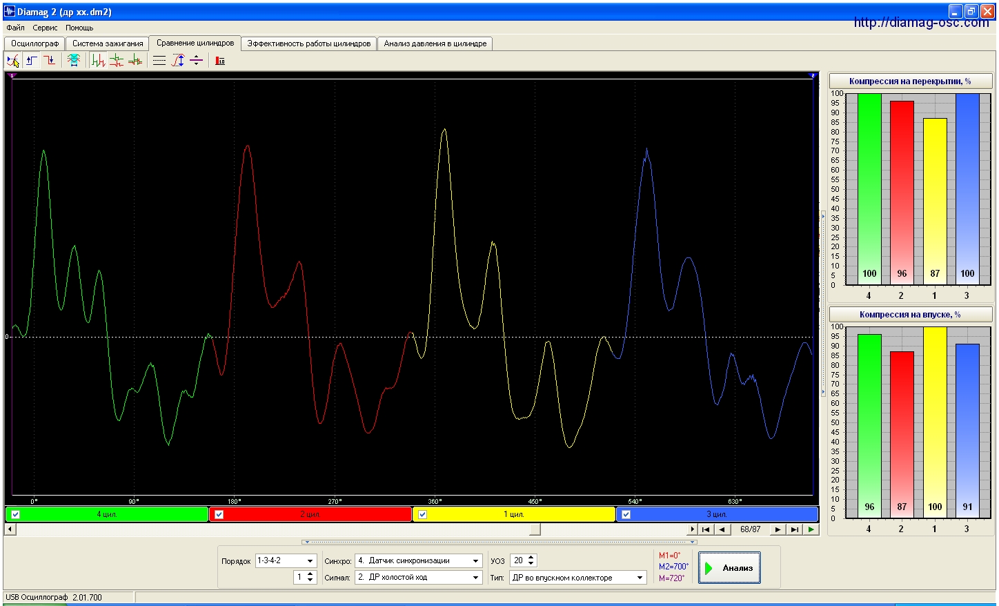Viewport: 999px width, 606px height.
Task: Select overlaid waveforms view icon
Action: pos(135,61)
